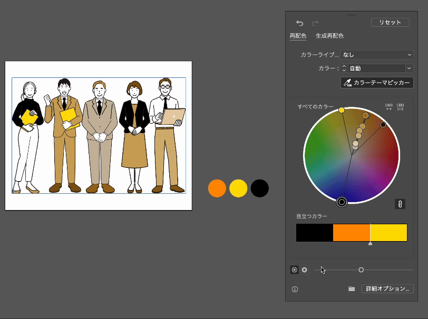Viewport: 428px width, 319px height.
Task: Click the カラー count stepper arrows
Action: (344, 68)
